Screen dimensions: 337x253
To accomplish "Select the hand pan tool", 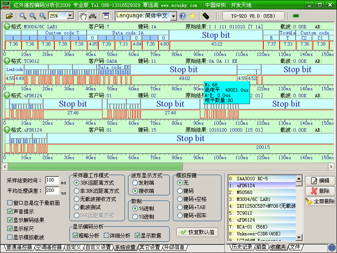I will coord(83,16).
